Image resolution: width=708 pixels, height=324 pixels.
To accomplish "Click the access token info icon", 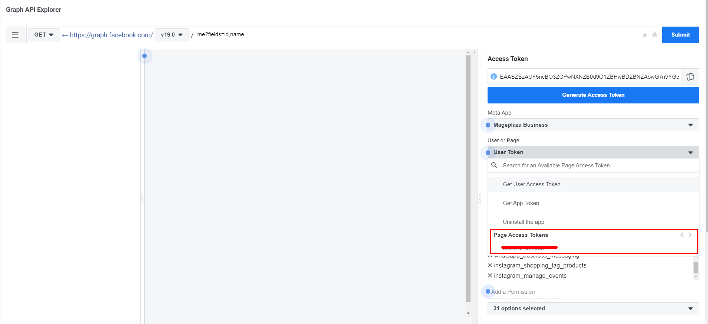I will tap(493, 77).
